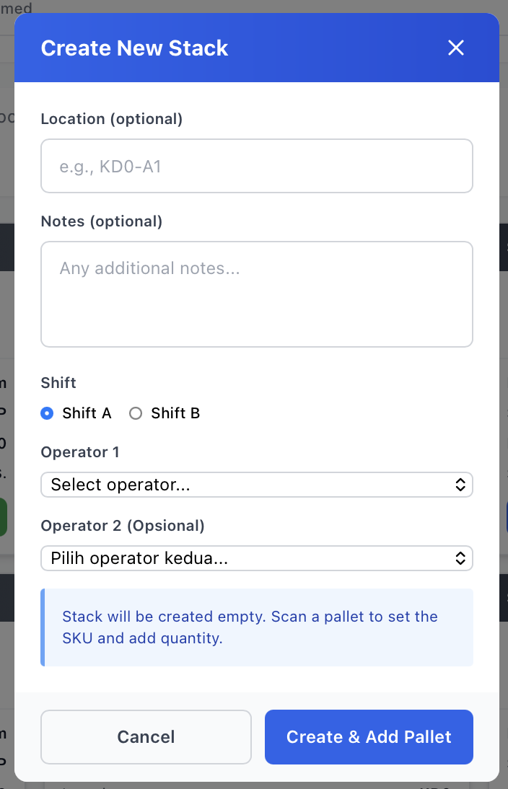Image resolution: width=508 pixels, height=789 pixels.
Task: Click the 'Create New Stack' dialog title
Action: (x=134, y=48)
